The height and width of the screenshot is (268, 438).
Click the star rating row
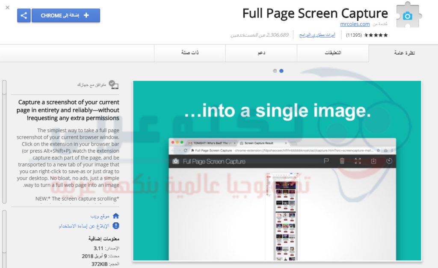376,35
